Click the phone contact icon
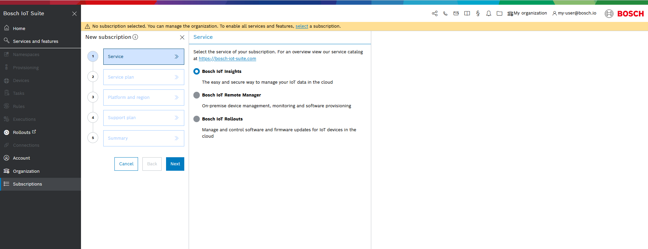 pyautogui.click(x=446, y=13)
